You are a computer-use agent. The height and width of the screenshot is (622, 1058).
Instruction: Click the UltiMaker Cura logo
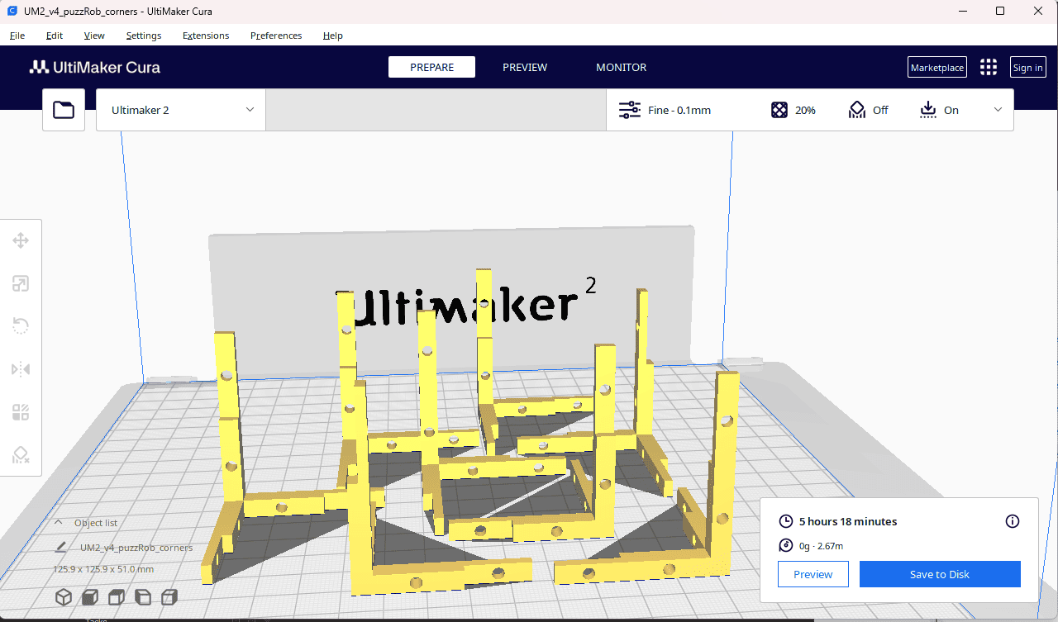coord(95,67)
